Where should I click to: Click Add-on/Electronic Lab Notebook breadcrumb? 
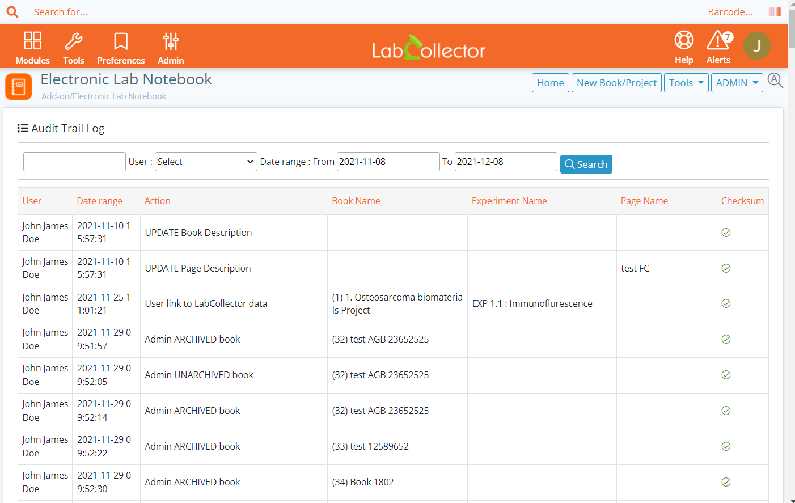point(104,96)
